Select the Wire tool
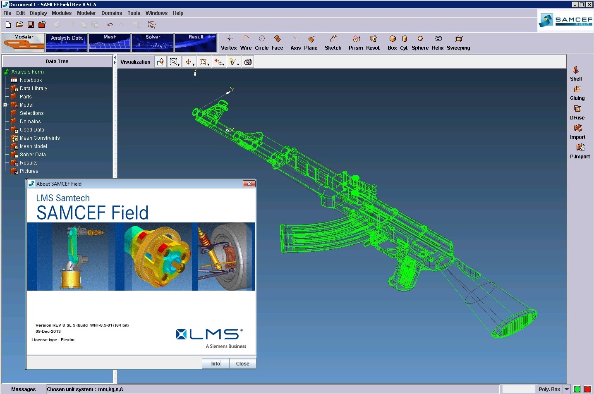 click(246, 43)
